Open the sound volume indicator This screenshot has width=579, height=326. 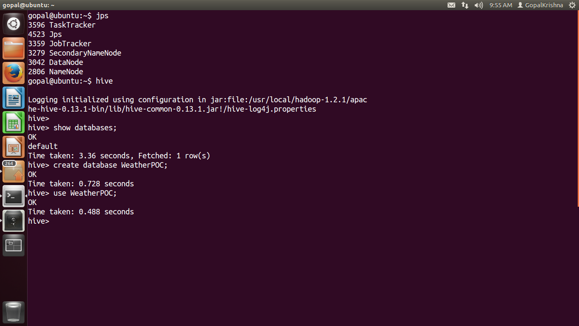tap(479, 5)
